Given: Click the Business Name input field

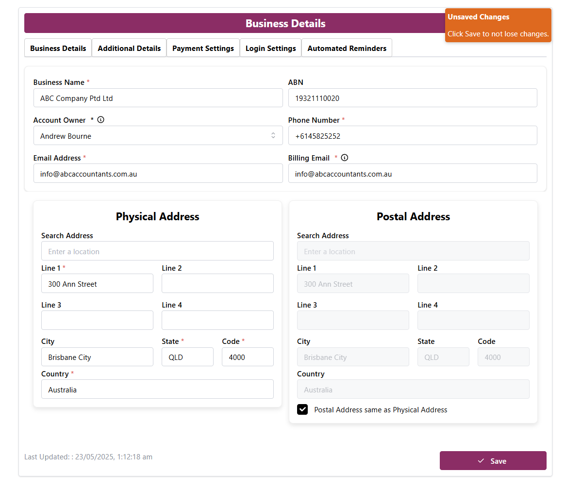Looking at the screenshot, I should pos(158,98).
